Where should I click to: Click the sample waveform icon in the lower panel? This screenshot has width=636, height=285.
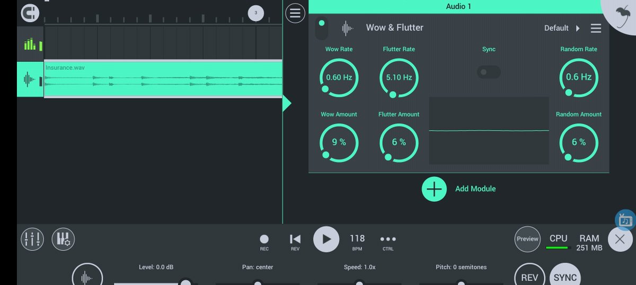pyautogui.click(x=87, y=275)
